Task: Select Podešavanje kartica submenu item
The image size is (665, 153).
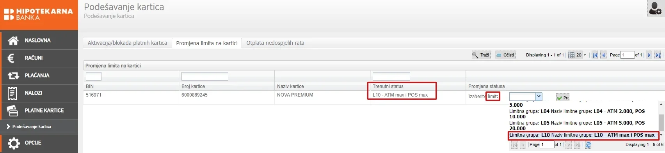Action: point(32,127)
